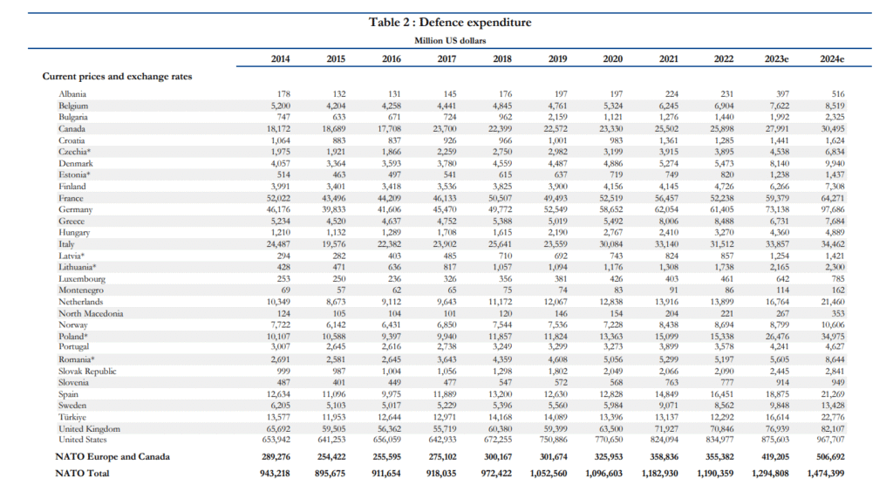Click NATO Total 2019 value 1,052,560
Viewport: 893px width, 485px height.
pos(549,473)
